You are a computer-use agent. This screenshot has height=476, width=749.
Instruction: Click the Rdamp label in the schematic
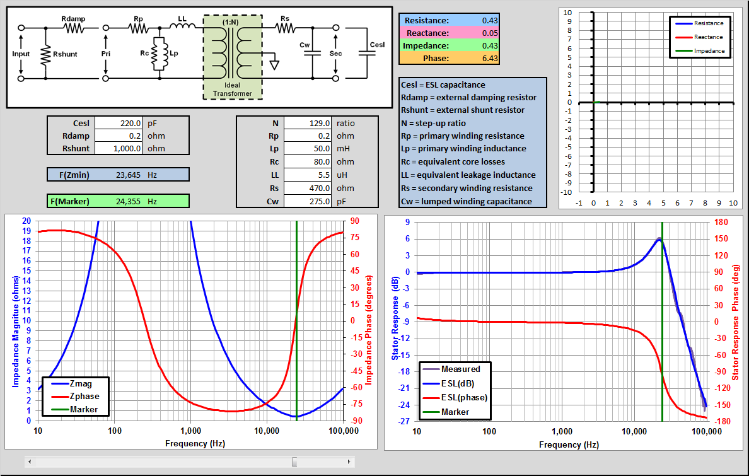coord(73,19)
